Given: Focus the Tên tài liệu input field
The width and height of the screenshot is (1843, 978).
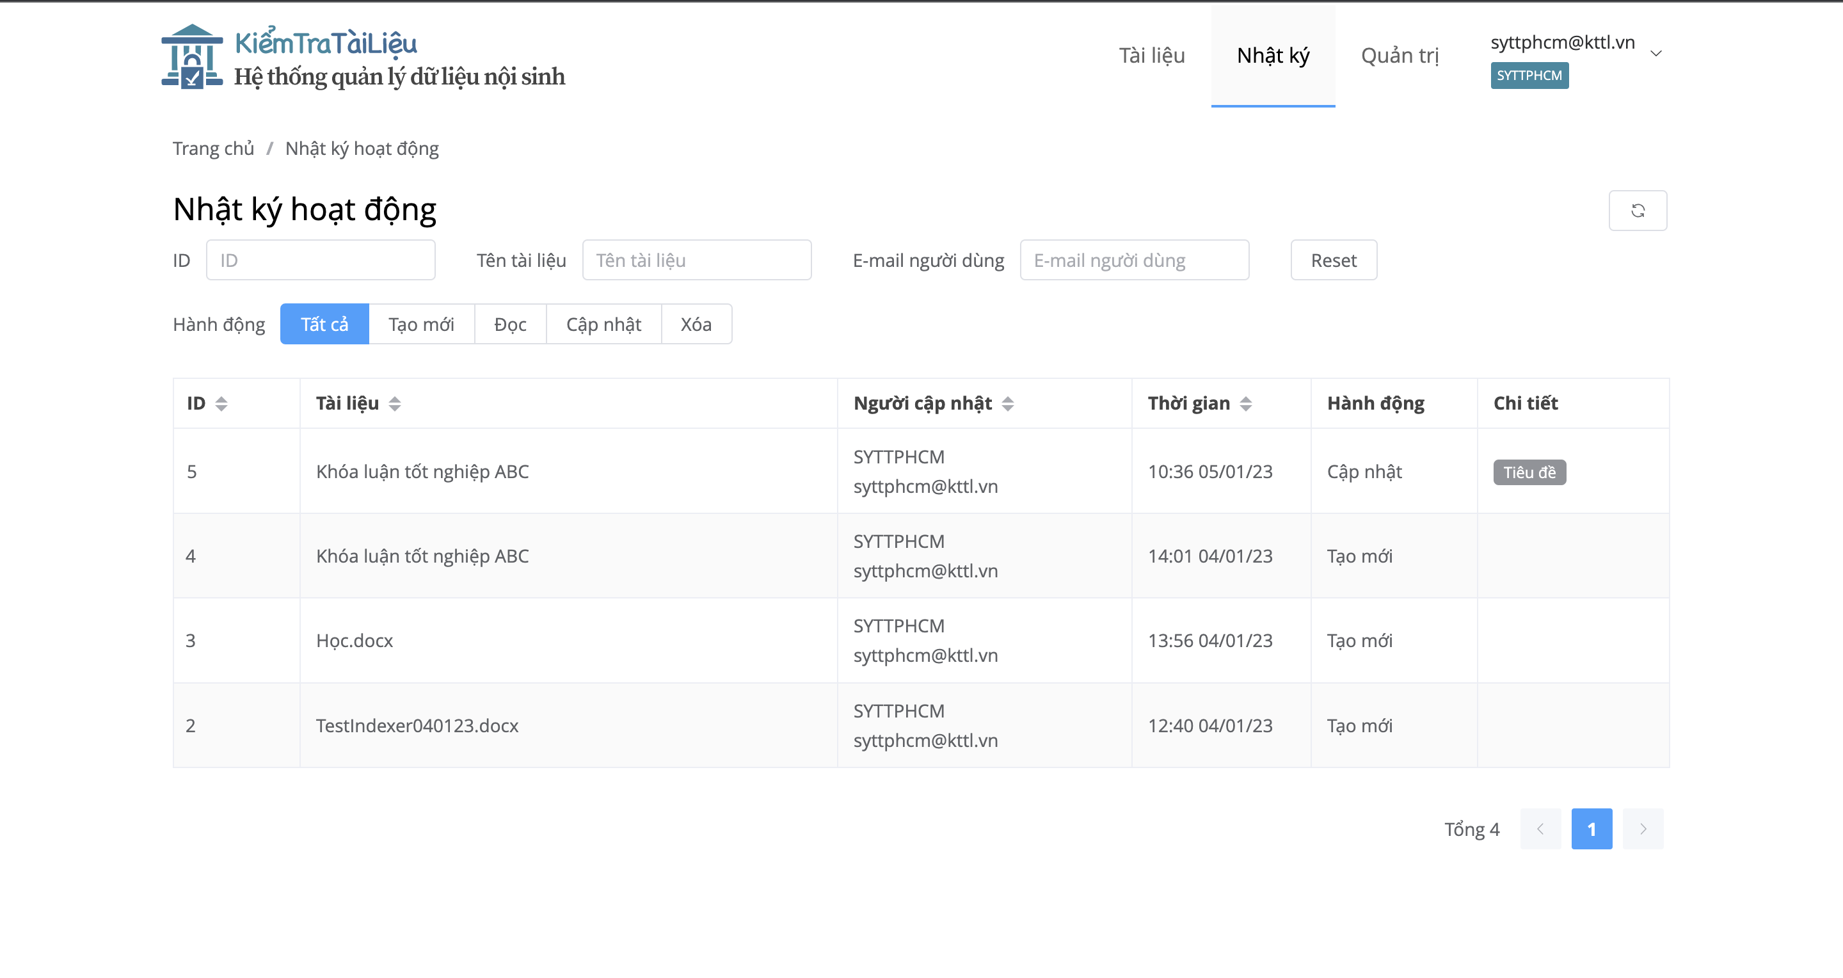Looking at the screenshot, I should click(x=697, y=260).
